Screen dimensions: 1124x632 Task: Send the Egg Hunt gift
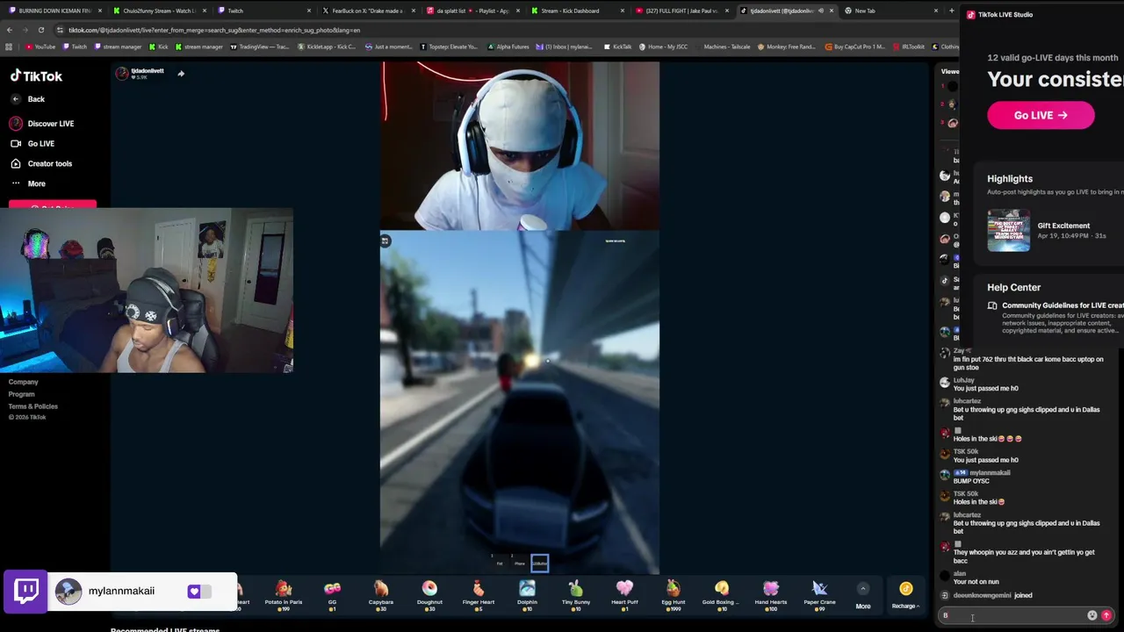pos(673,593)
